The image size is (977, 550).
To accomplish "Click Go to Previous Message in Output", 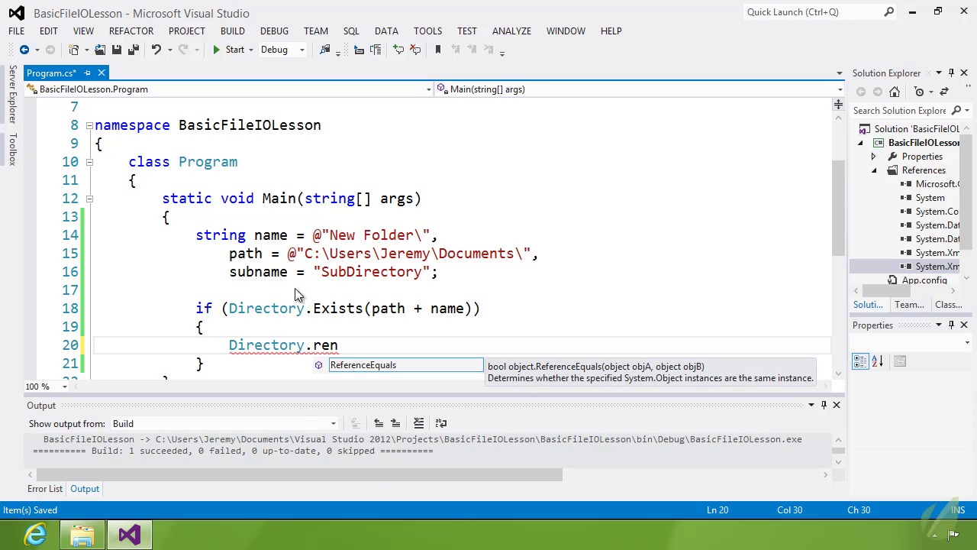I will (x=379, y=423).
